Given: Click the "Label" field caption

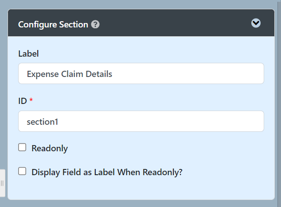Looking at the screenshot, I should click(28, 54).
